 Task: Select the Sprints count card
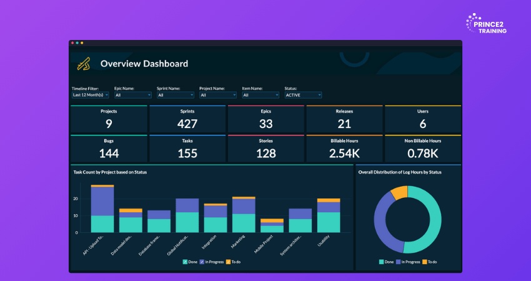click(187, 119)
